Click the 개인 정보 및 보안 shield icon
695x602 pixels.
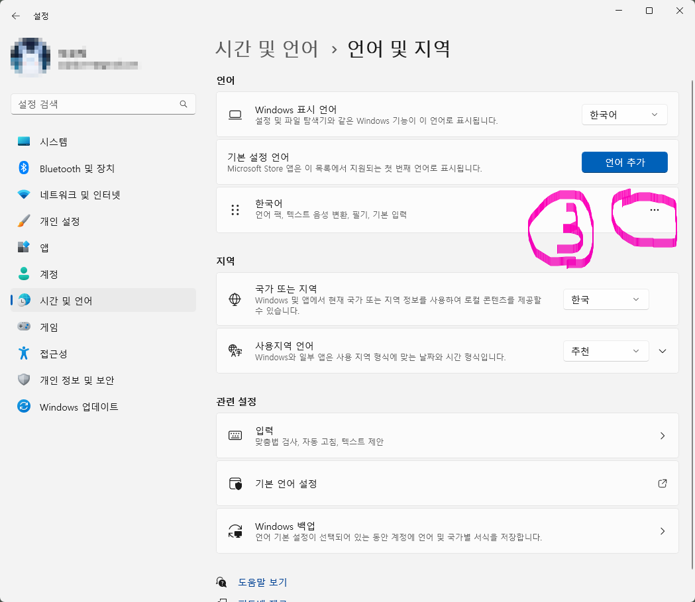point(23,379)
